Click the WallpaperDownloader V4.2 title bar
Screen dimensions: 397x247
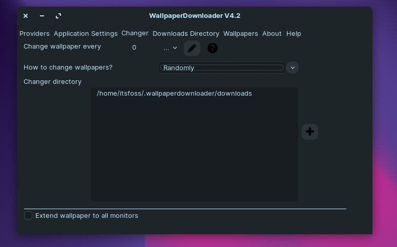click(195, 16)
